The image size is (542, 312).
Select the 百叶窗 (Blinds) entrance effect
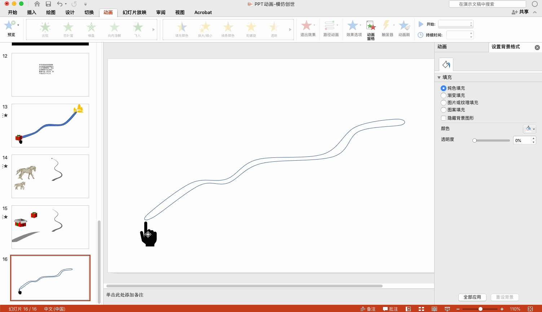tap(68, 30)
